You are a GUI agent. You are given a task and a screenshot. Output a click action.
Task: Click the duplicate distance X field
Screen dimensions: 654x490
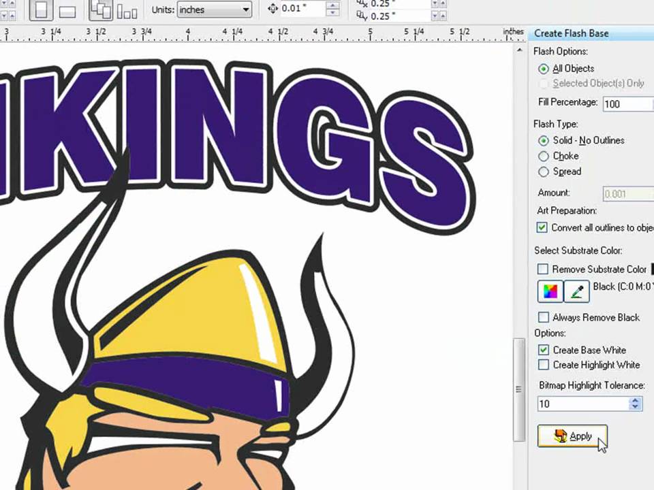coord(399,4)
